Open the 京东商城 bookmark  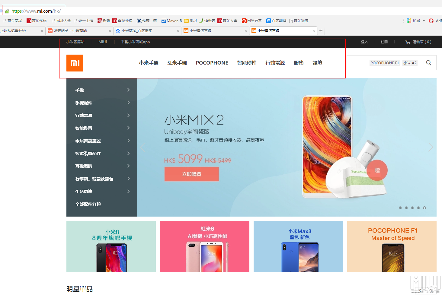[x=12, y=21]
